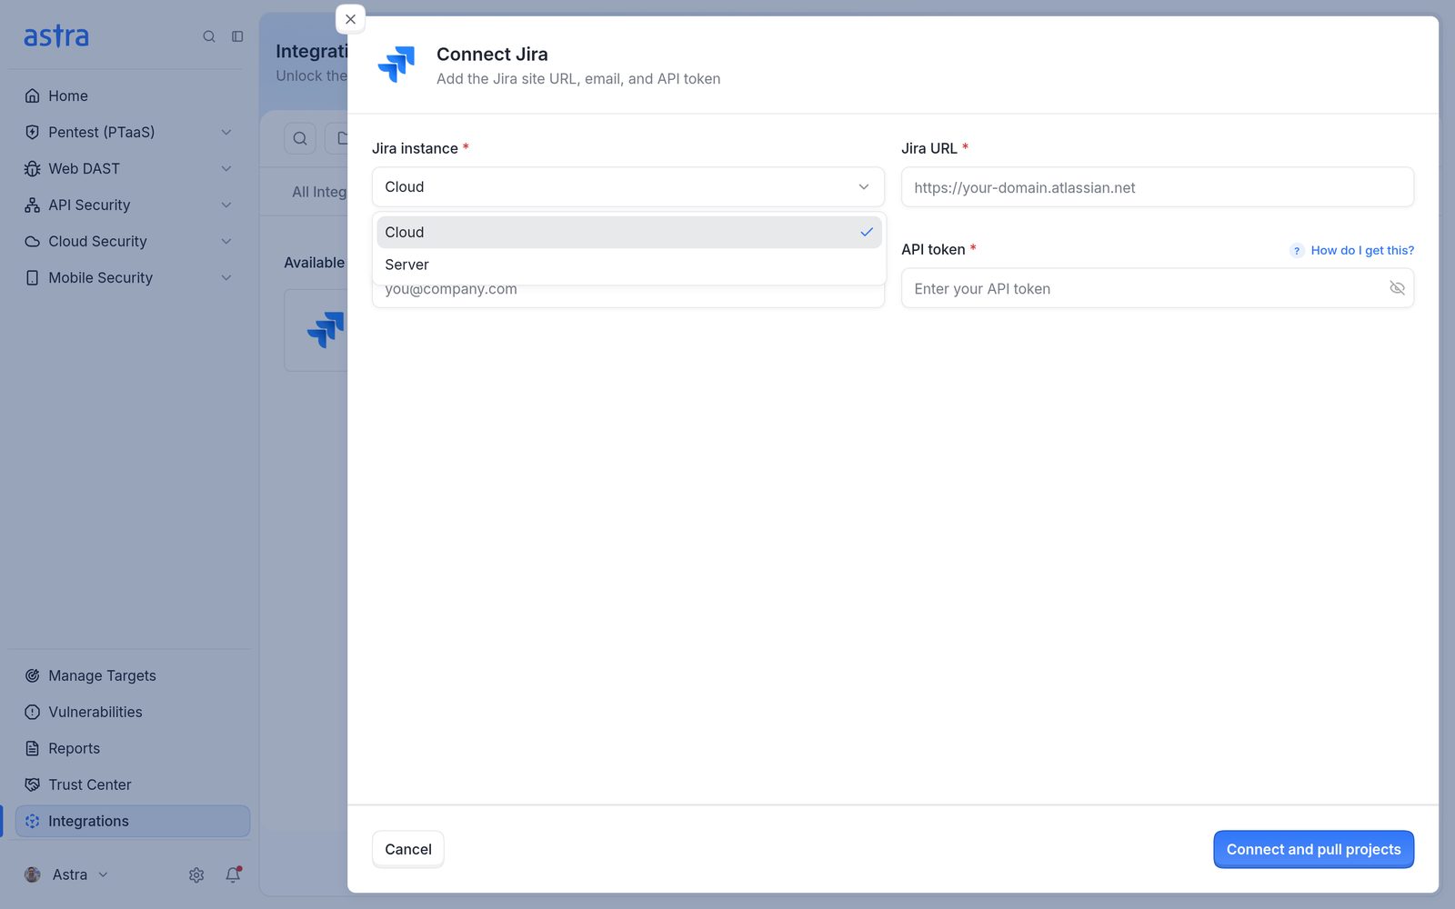Click the Vulnerabilities alert icon
Viewport: 1455px width, 909px height.
coord(33,712)
